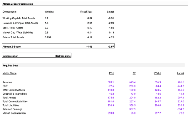Select fiscal year value -2.94
Image resolution: width=188 pixels, height=117 pixels.
[x=89, y=23]
